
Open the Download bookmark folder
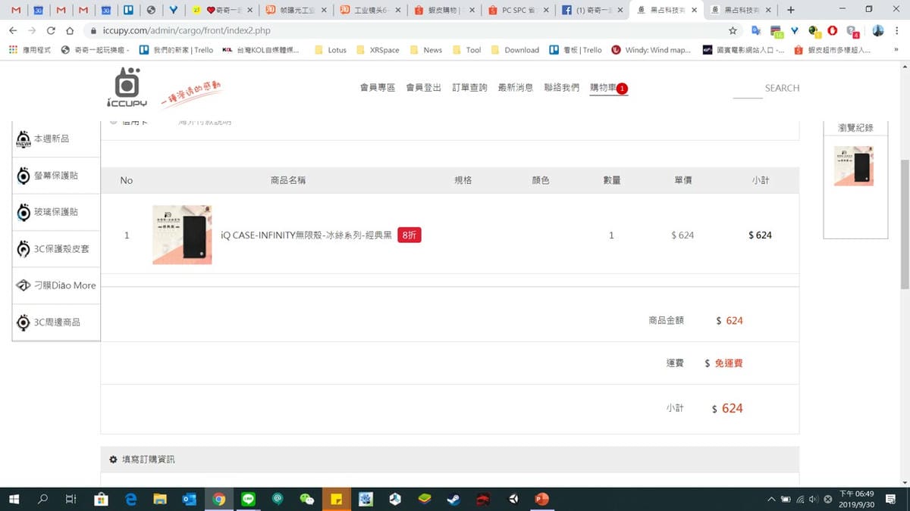tap(515, 50)
